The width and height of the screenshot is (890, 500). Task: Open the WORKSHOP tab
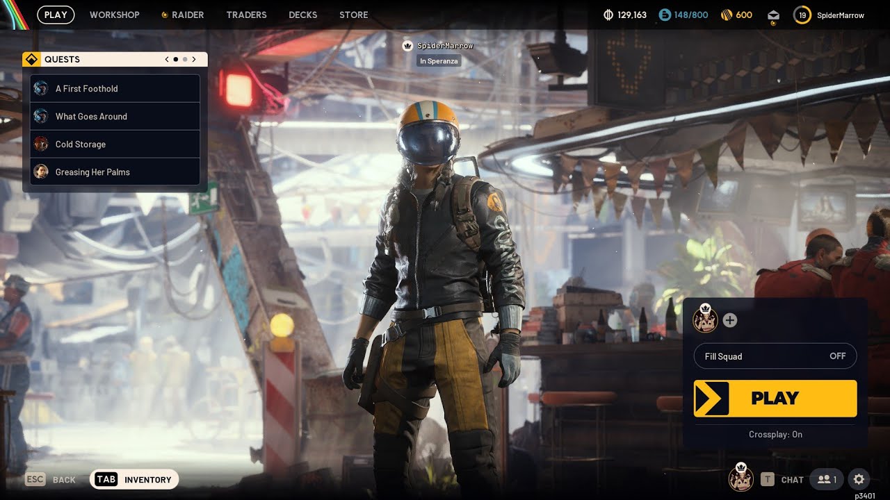click(x=115, y=15)
